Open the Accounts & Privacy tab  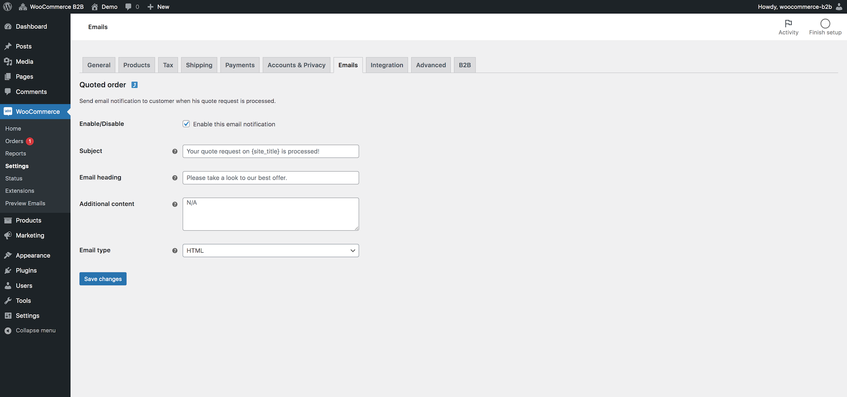pyautogui.click(x=296, y=65)
